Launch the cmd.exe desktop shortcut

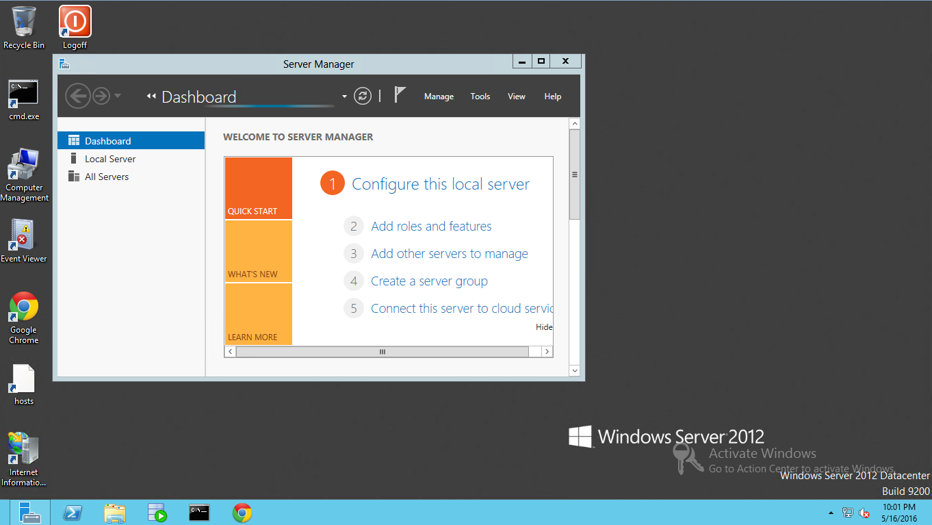tap(24, 100)
